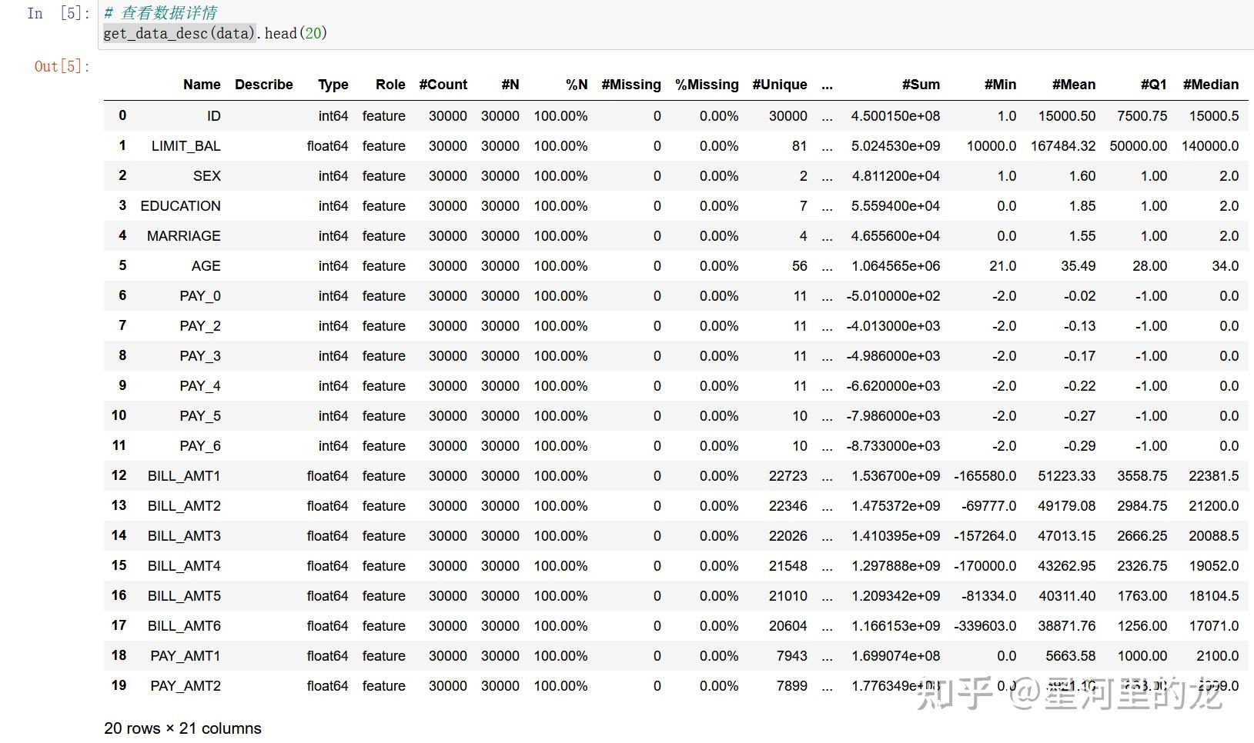The height and width of the screenshot is (743, 1254).
Task: Click the EDUCATION row name cell
Action: (x=180, y=206)
